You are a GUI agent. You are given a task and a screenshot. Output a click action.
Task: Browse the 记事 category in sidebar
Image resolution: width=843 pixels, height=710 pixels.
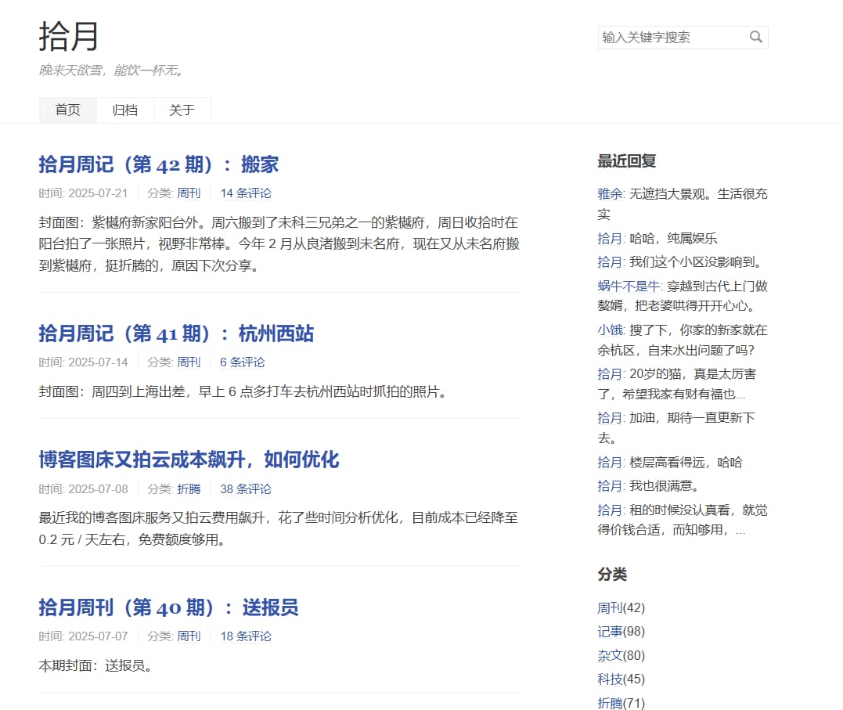click(610, 632)
